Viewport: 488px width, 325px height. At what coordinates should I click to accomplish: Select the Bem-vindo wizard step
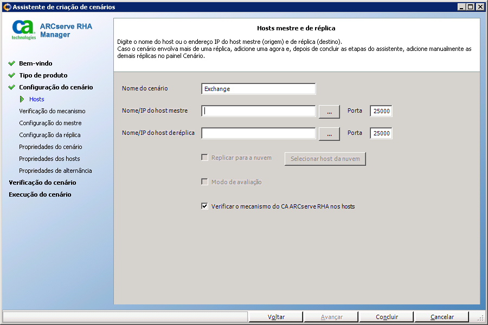pos(35,63)
